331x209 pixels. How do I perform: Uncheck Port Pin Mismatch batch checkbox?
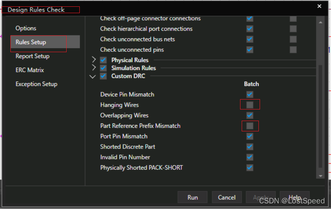[x=250, y=136]
